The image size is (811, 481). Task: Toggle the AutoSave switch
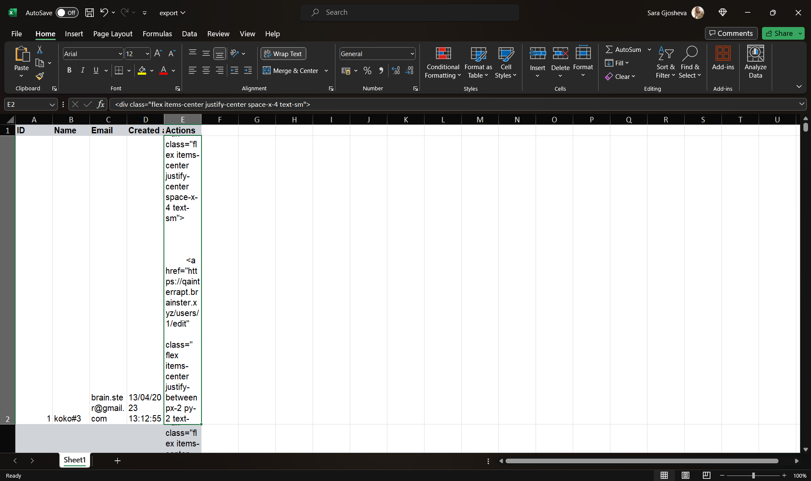pyautogui.click(x=67, y=13)
